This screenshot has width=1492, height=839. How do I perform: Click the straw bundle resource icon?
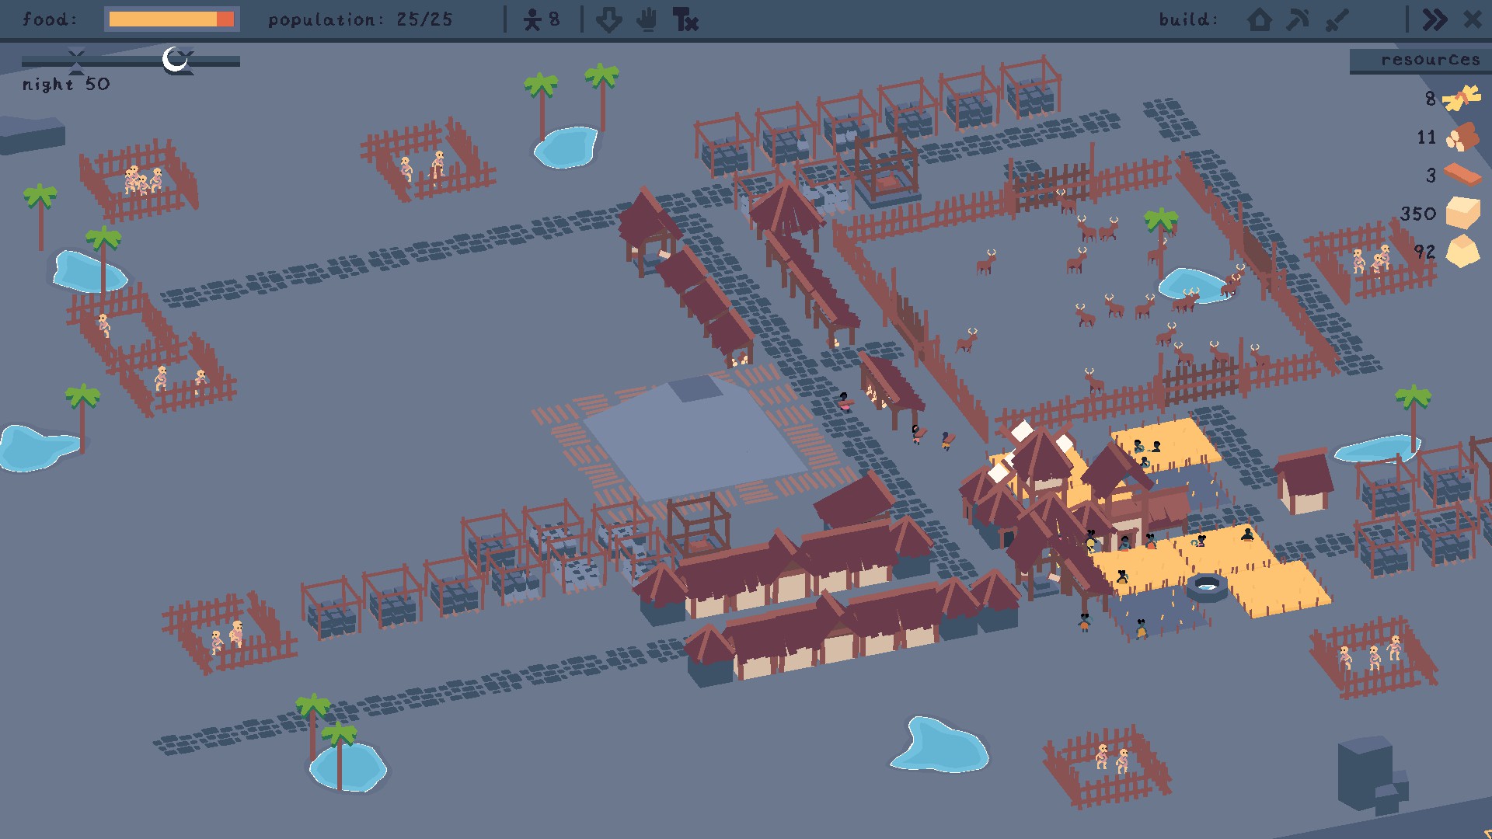(x=1461, y=99)
